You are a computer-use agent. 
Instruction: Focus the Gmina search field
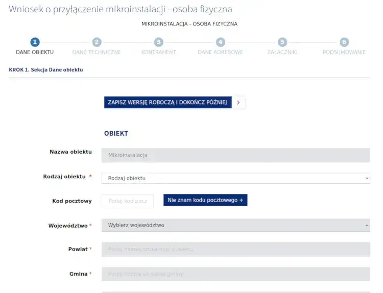coord(236,274)
